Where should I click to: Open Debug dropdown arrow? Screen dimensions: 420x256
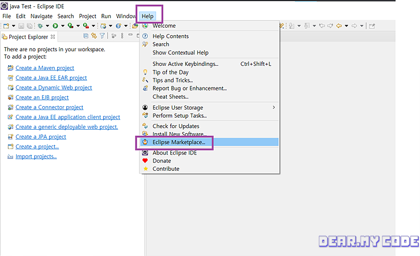tap(47, 26)
